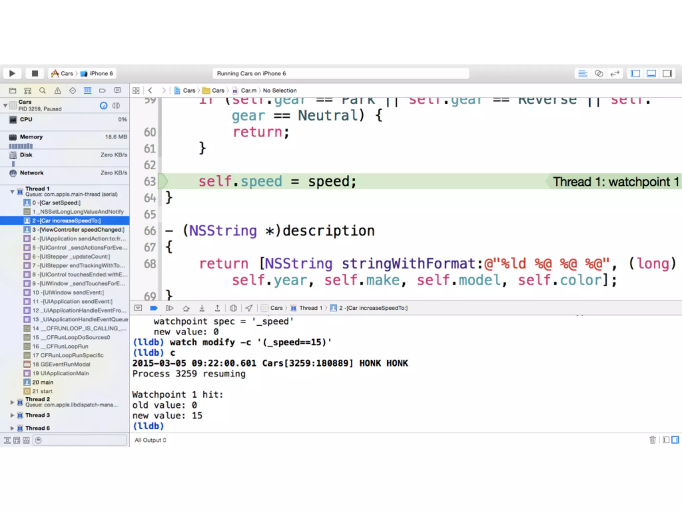Viewport: 682px width, 511px height.
Task: Open the issue navigator warning icon
Action: (58, 90)
